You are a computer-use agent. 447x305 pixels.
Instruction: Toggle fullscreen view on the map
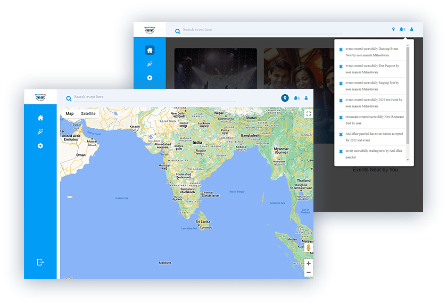point(308,113)
